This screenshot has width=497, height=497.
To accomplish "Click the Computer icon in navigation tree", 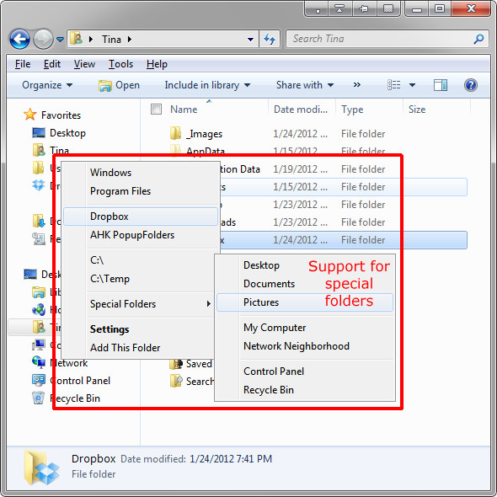I will click(x=39, y=345).
